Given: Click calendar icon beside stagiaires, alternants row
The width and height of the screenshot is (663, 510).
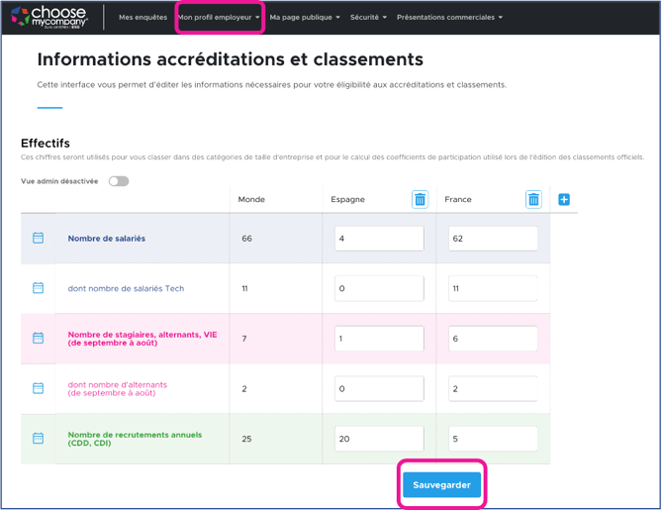Looking at the screenshot, I should coord(39,338).
